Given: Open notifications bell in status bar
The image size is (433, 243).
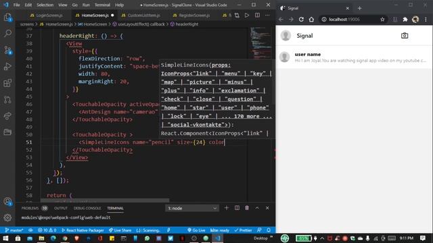Looking at the screenshot, I should click(269, 230).
